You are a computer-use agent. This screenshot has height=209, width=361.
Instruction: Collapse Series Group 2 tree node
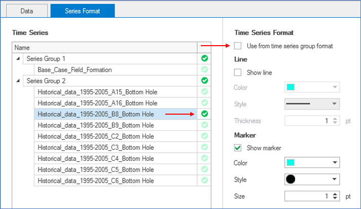pos(19,81)
